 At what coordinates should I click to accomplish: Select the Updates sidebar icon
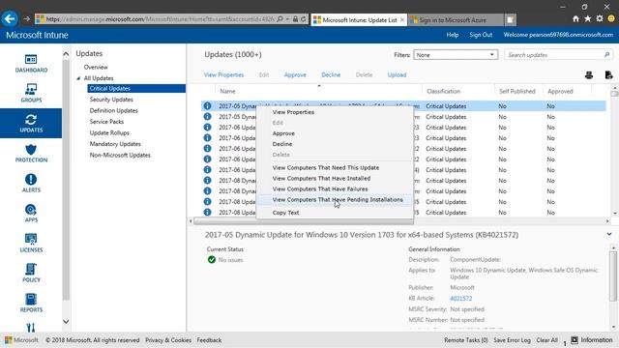[31, 119]
